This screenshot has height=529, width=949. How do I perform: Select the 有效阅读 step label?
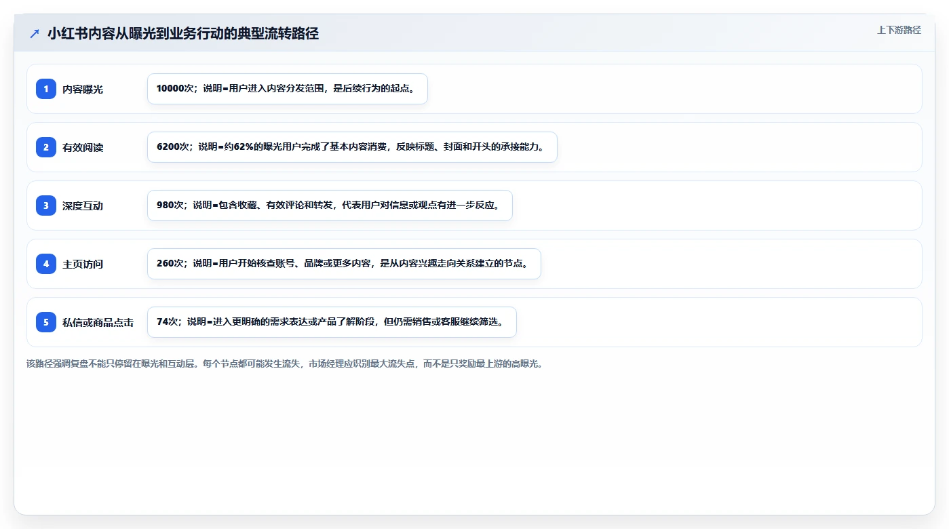pyautogui.click(x=83, y=147)
